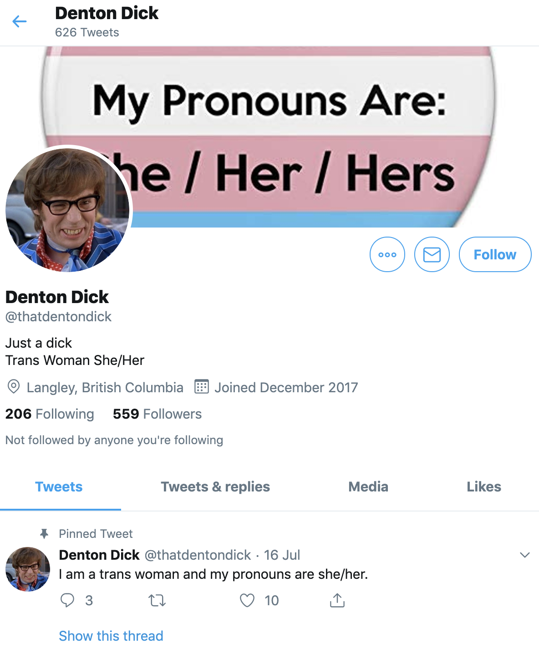This screenshot has height=648, width=539.
Task: Send a direct message via envelope icon
Action: coord(432,254)
